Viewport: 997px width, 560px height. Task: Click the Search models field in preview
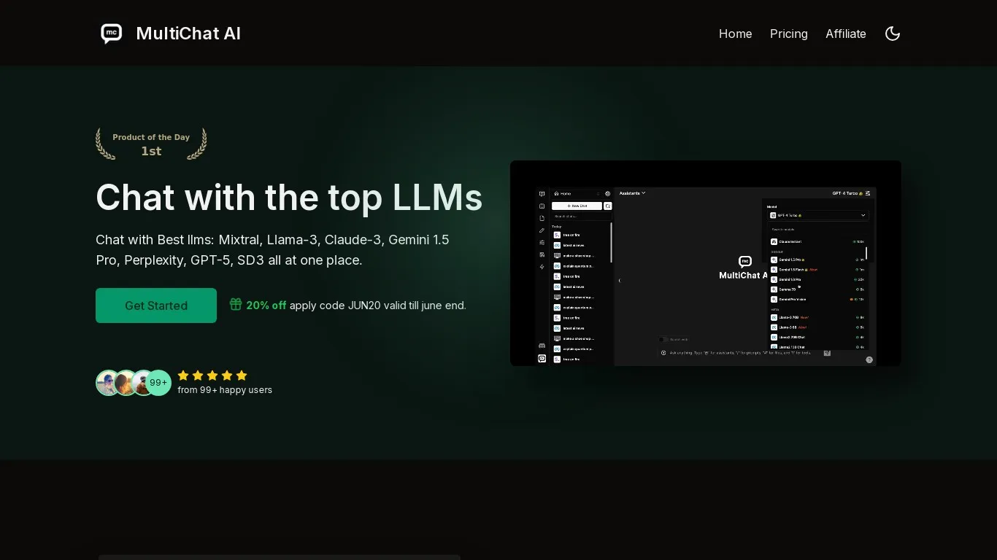(816, 230)
